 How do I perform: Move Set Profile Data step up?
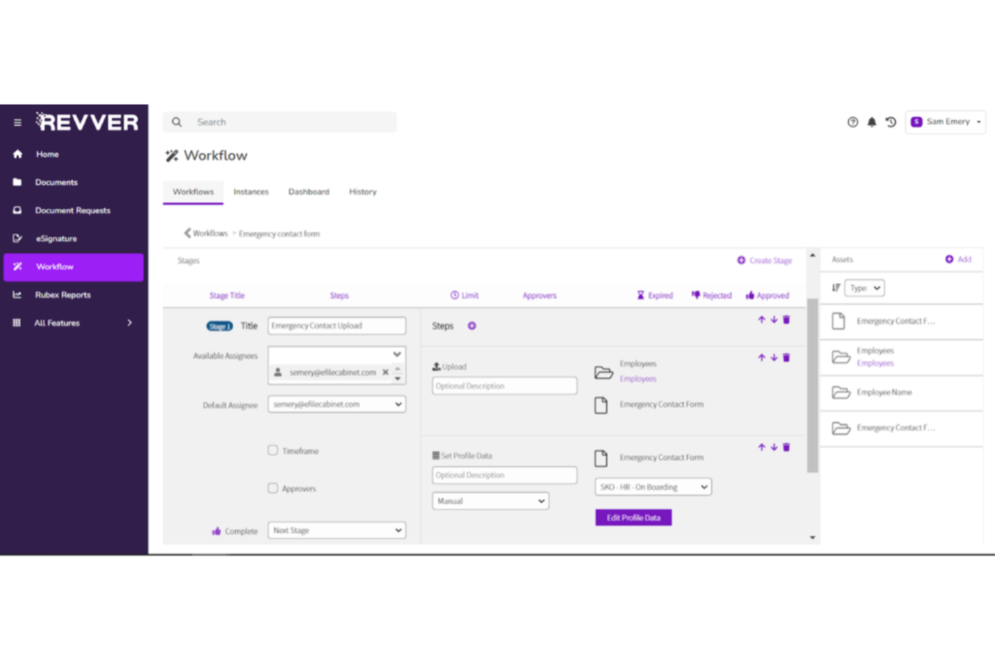pos(762,447)
